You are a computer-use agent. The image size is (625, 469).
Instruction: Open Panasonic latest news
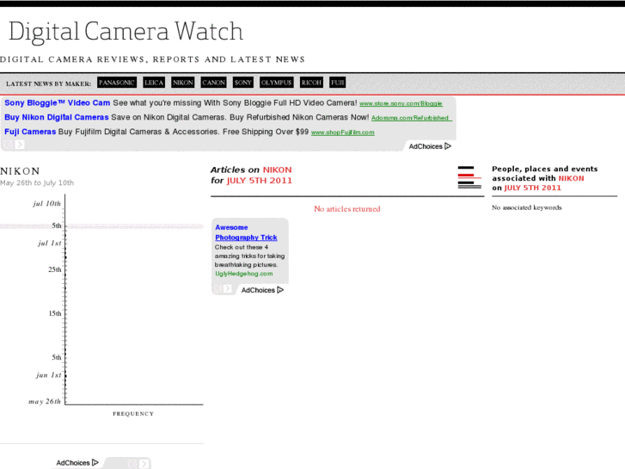(117, 83)
